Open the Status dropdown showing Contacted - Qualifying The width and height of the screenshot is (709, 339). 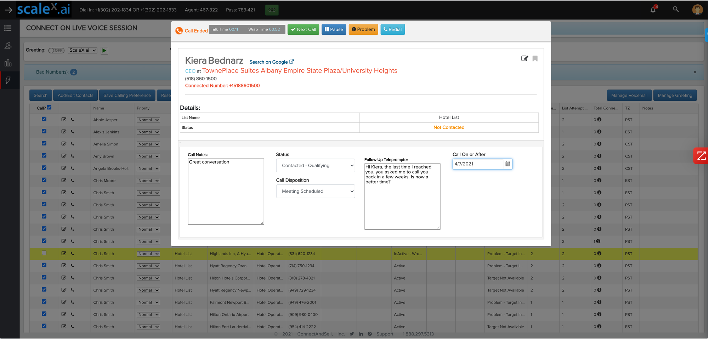pyautogui.click(x=316, y=166)
